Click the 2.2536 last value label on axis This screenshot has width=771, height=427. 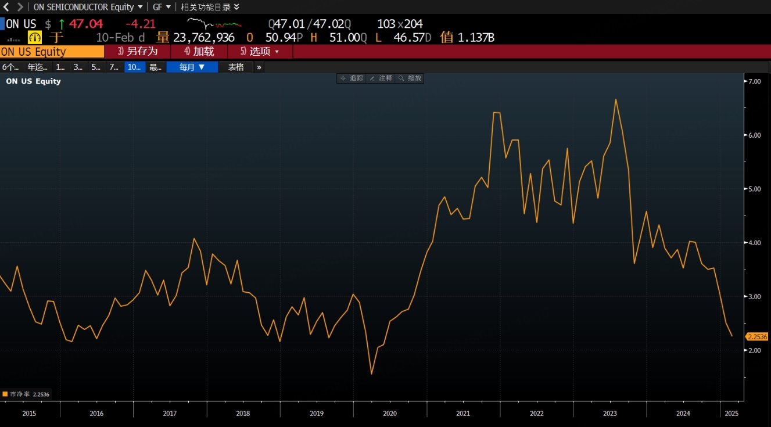coord(757,336)
